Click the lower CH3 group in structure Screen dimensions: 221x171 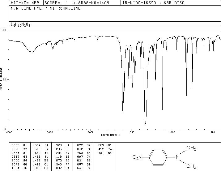click(x=191, y=166)
